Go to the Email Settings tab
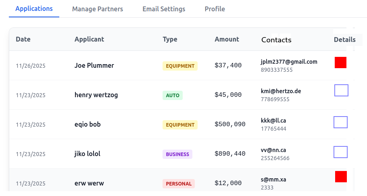Image resolution: width=367 pixels, height=196 pixels. [x=164, y=9]
